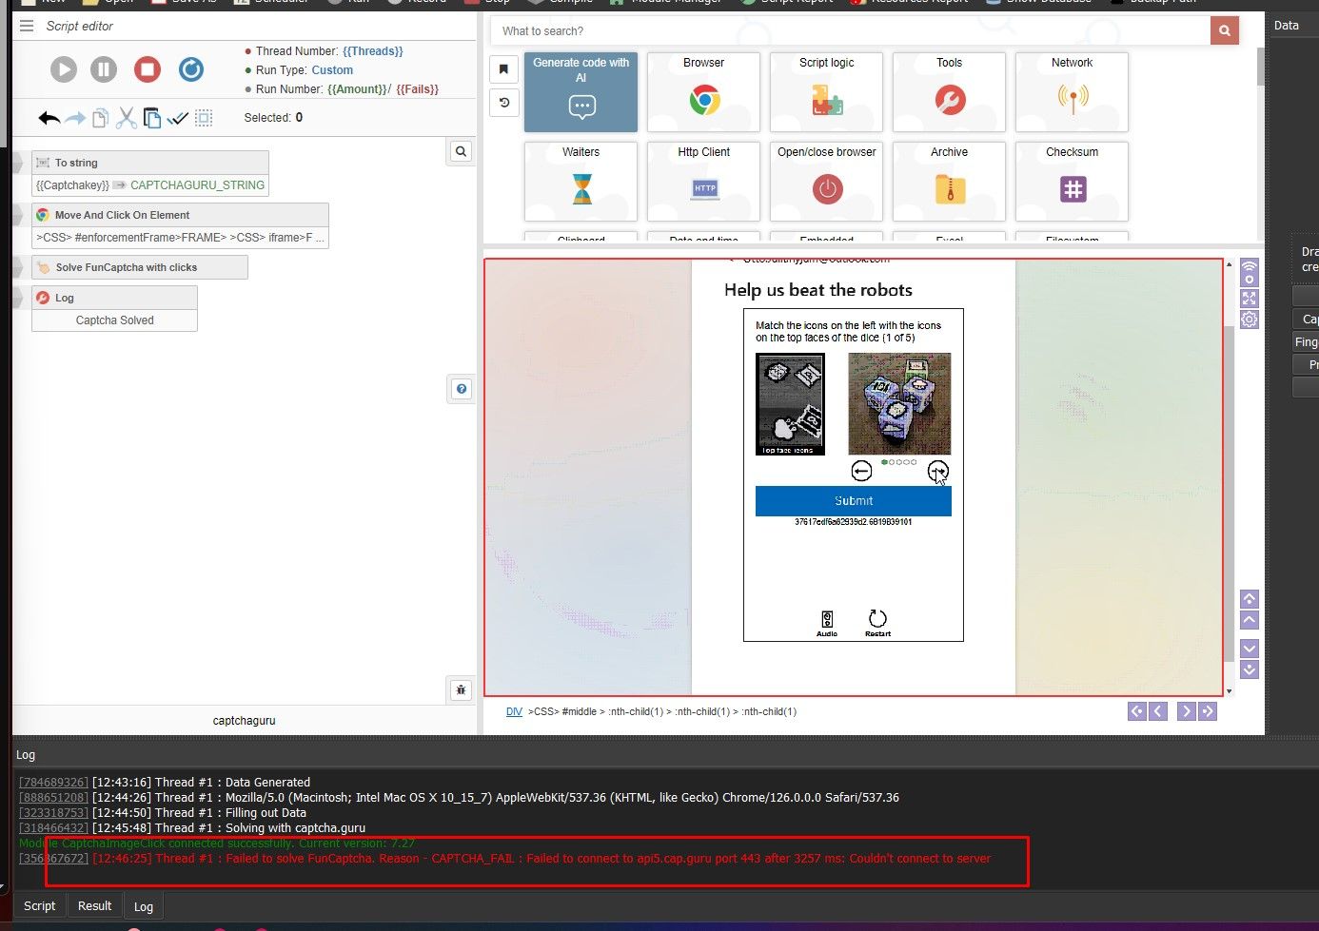
Task: Open the Checksum action block
Action: pyautogui.click(x=1072, y=181)
